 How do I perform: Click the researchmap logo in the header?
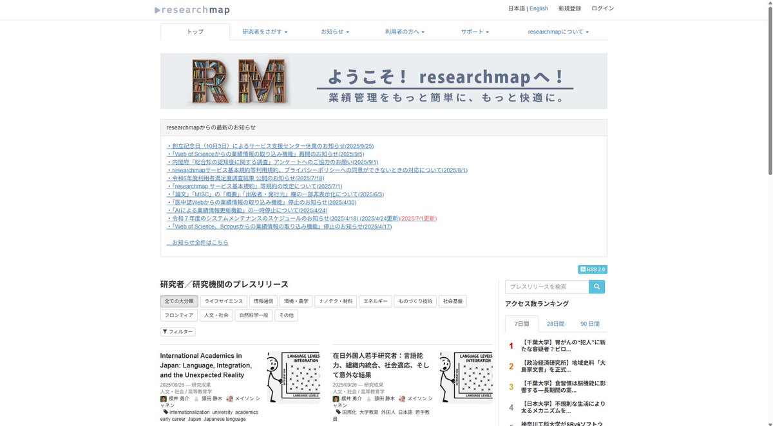click(x=192, y=10)
